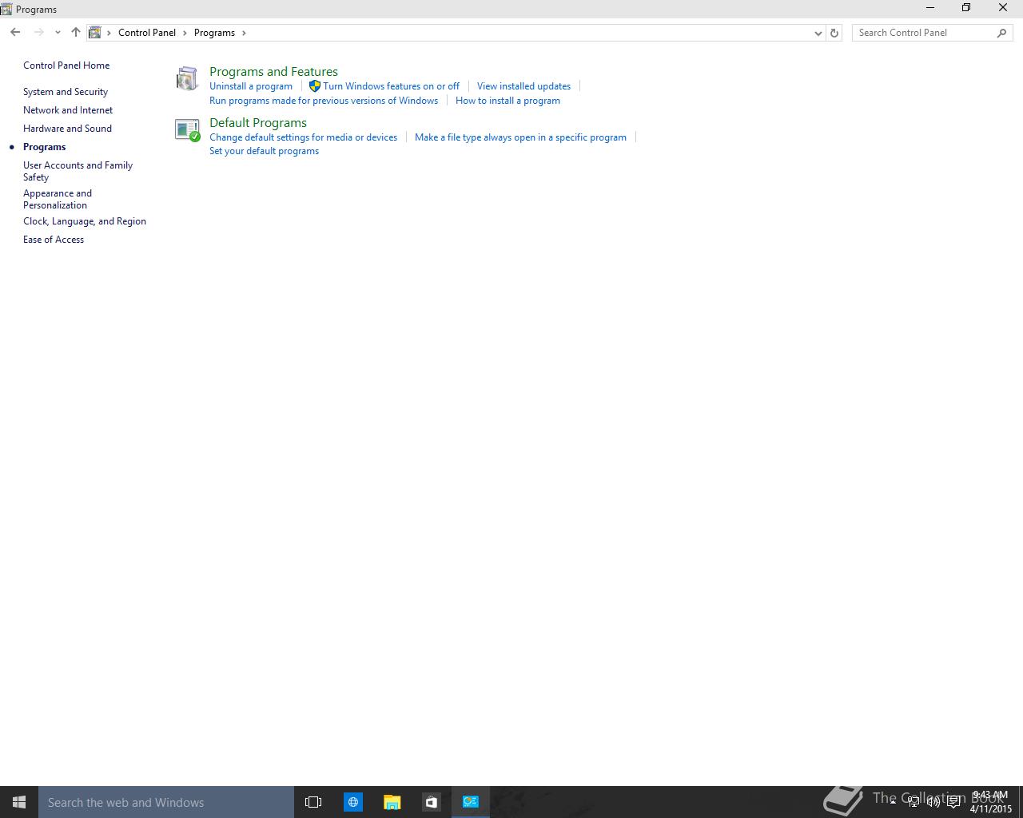Expand the root chevron before Control Panel breadcrumb
The image size is (1023, 818).
click(x=109, y=33)
